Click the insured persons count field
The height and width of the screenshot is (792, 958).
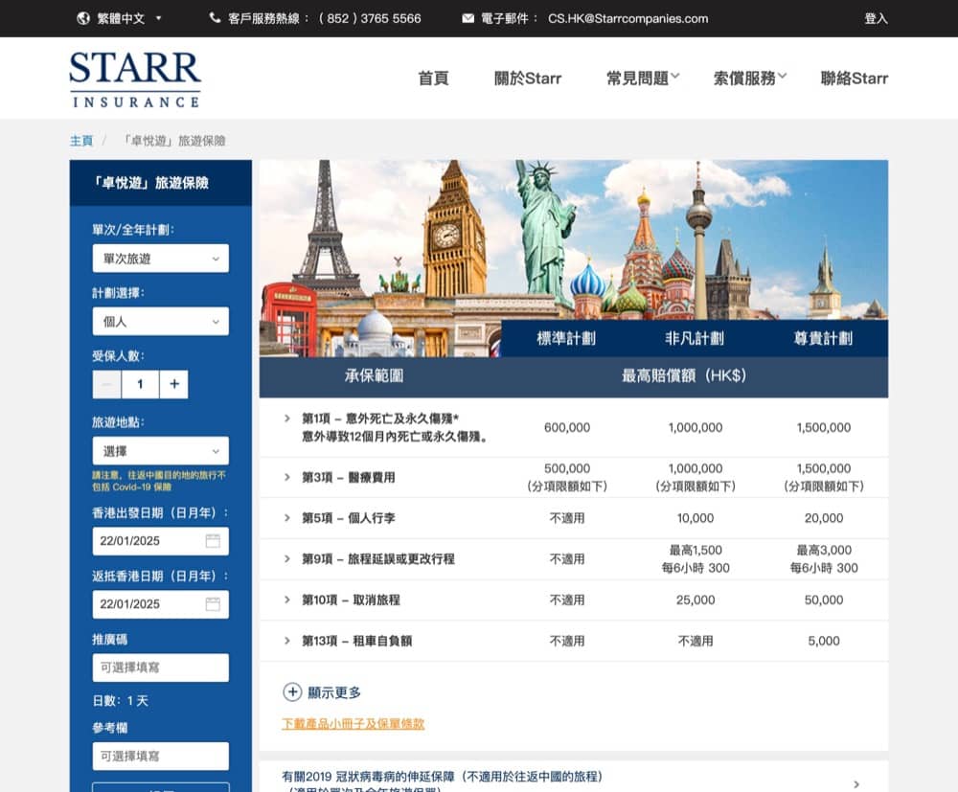pyautogui.click(x=141, y=384)
